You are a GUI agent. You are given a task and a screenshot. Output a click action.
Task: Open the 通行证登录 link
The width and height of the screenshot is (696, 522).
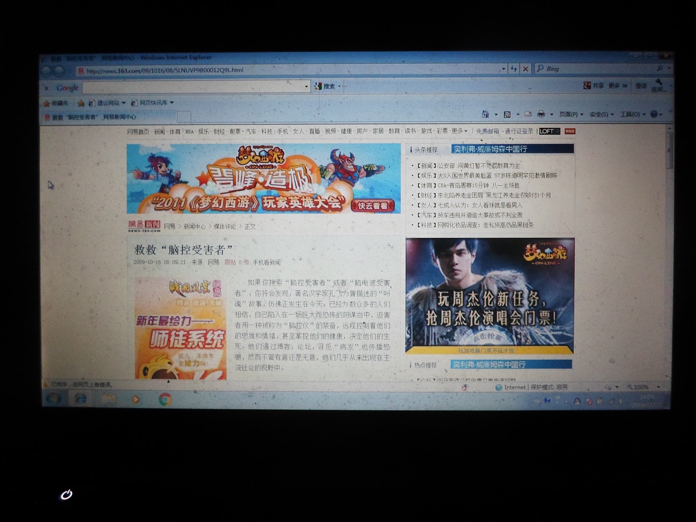[x=519, y=131]
